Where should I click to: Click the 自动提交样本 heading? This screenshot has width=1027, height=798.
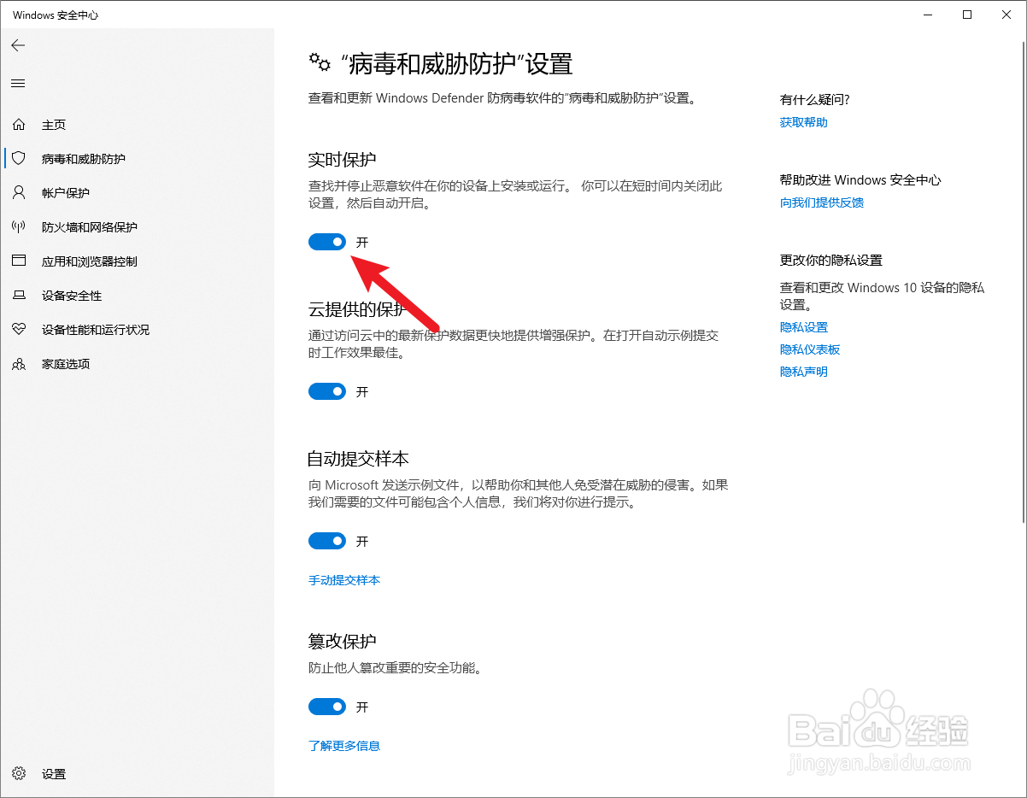point(359,459)
